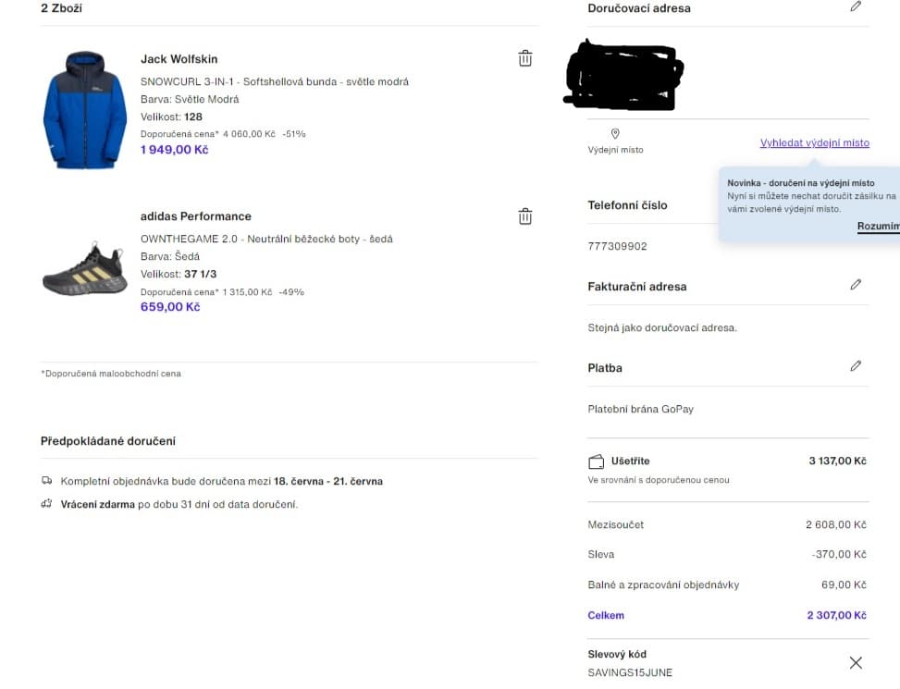Click Balné a zpracování objednávky label
Screen dimensions: 900x689
pos(663,584)
